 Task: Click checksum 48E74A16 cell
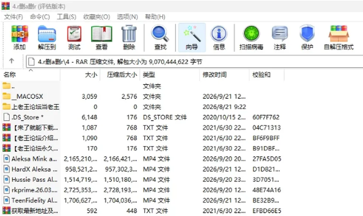pos(267,190)
